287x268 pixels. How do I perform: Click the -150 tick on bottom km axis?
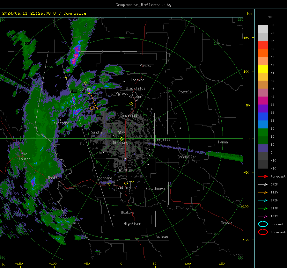point(19,264)
